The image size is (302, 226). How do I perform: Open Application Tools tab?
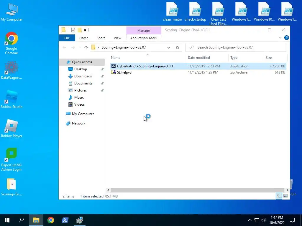143,38
